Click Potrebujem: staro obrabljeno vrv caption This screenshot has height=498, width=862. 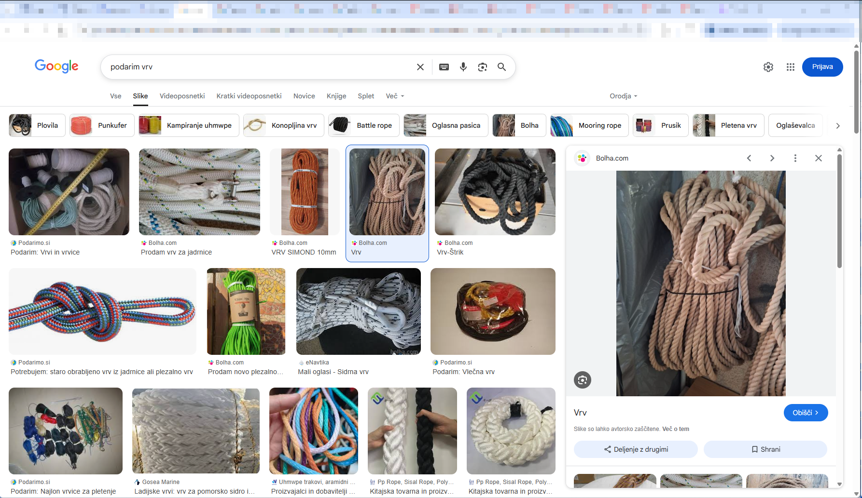coord(102,372)
